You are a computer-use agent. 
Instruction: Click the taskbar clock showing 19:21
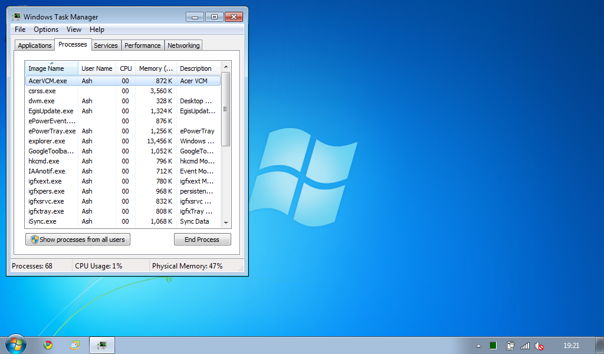click(x=571, y=346)
